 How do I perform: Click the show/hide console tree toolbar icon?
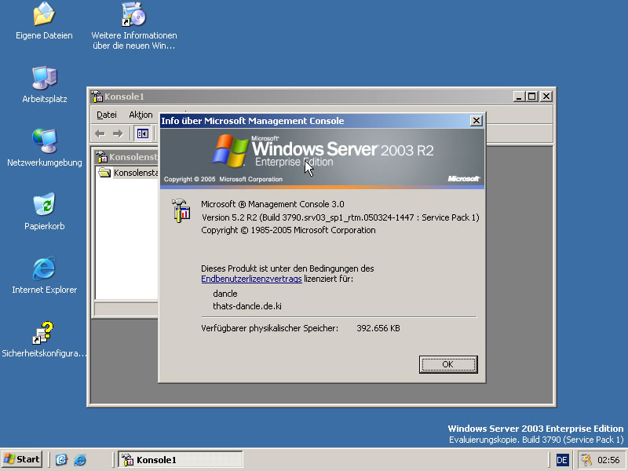[142, 133]
